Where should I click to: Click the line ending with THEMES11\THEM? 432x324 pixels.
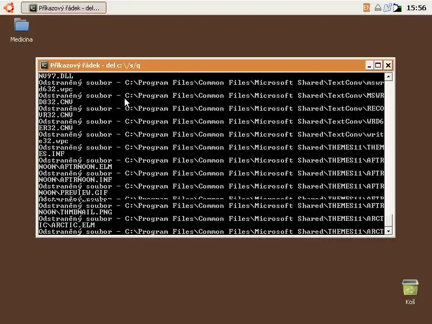click(211, 147)
